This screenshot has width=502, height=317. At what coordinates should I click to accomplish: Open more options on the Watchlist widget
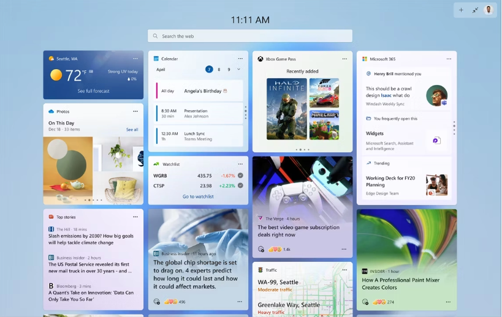pos(240,164)
